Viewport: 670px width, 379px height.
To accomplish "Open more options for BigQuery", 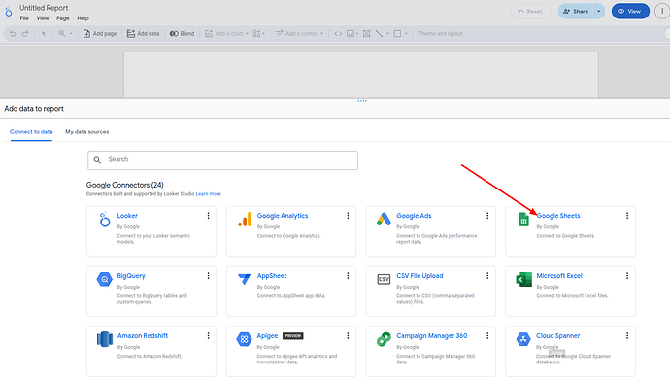I will click(208, 276).
